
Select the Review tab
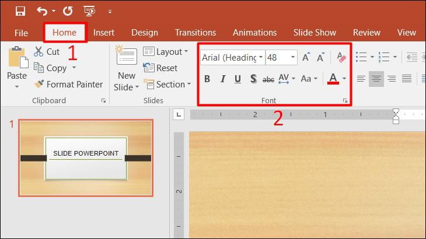366,33
